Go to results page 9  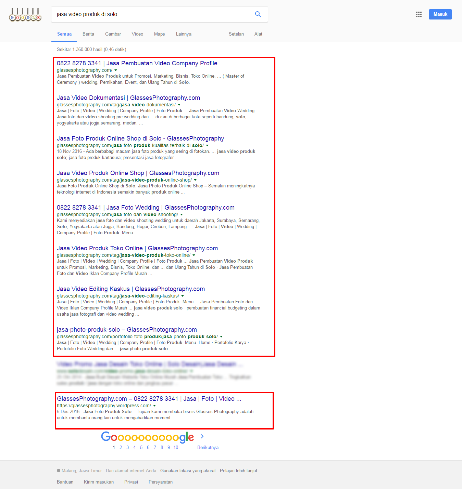pos(168,447)
